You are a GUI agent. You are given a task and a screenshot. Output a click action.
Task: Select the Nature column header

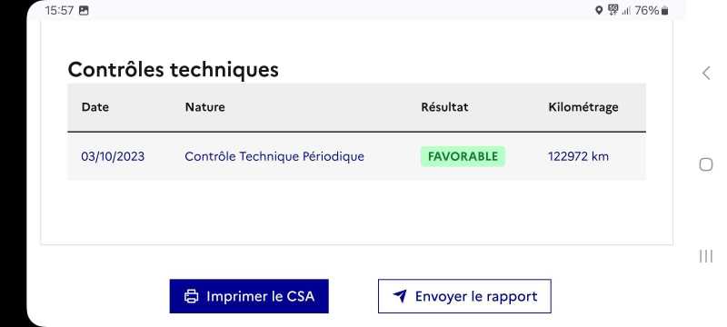coord(205,107)
